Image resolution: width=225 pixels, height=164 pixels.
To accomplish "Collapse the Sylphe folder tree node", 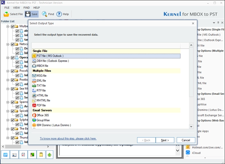I will [8, 120].
